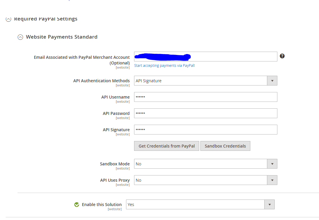Focus the API Username field
Image resolution: width=319 pixels, height=220 pixels.
[x=205, y=97]
